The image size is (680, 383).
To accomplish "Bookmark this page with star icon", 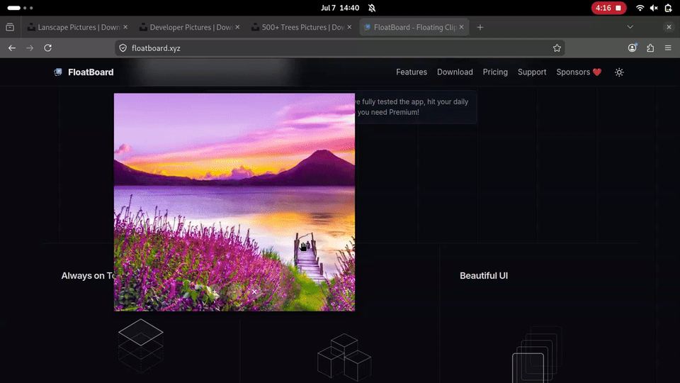I will click(557, 48).
